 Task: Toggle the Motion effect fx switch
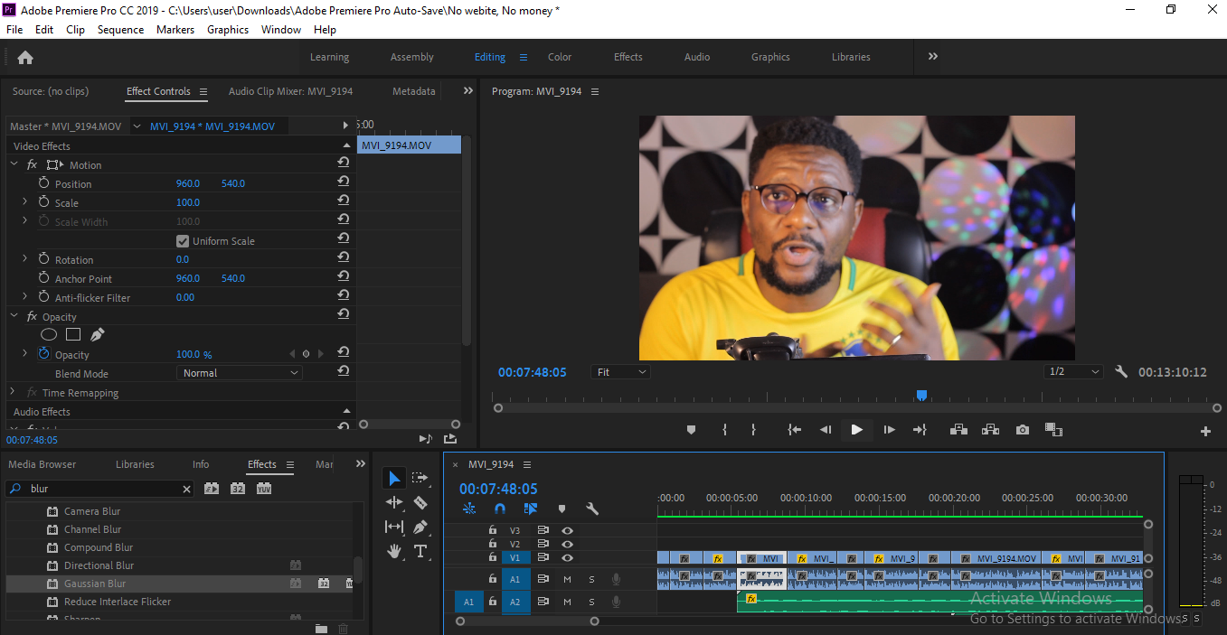[32, 165]
